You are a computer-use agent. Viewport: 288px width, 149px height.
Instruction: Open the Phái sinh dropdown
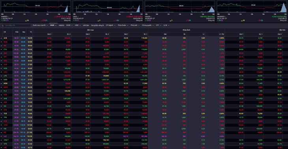coord(135,25)
